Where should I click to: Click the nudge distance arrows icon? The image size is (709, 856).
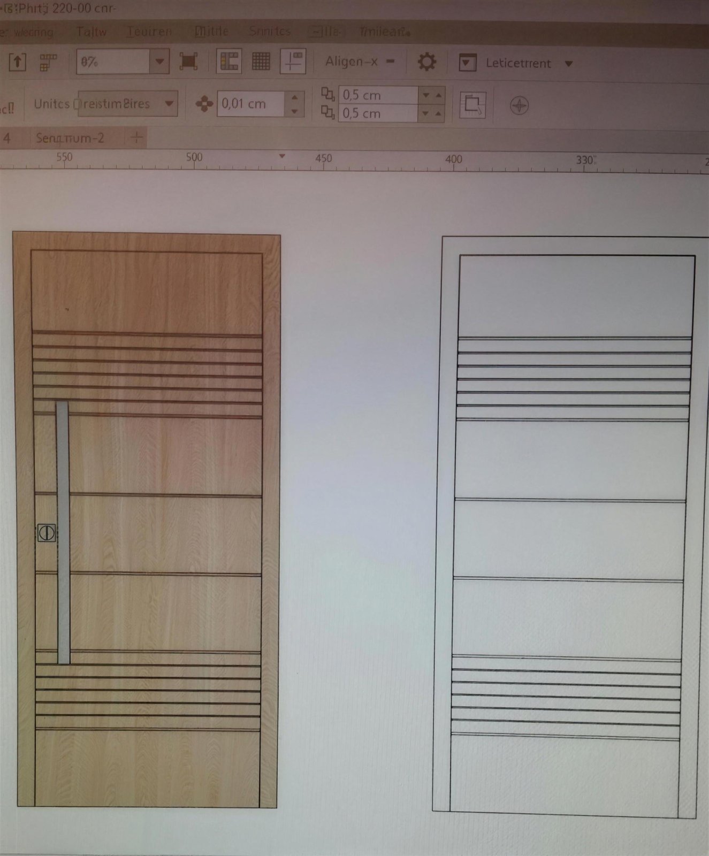pyautogui.click(x=204, y=104)
